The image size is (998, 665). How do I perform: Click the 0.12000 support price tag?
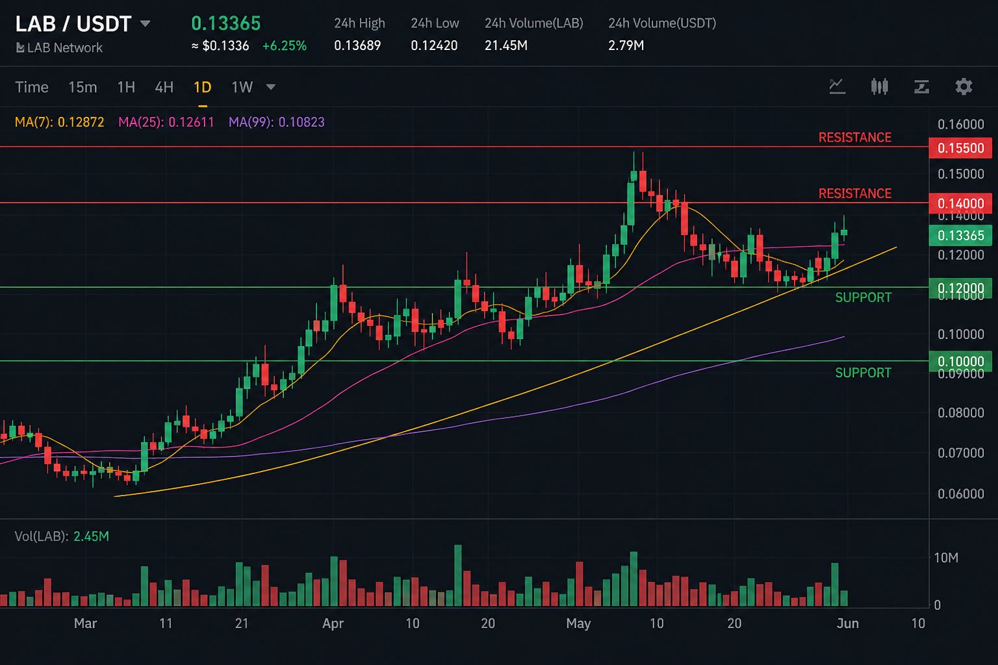click(x=960, y=288)
